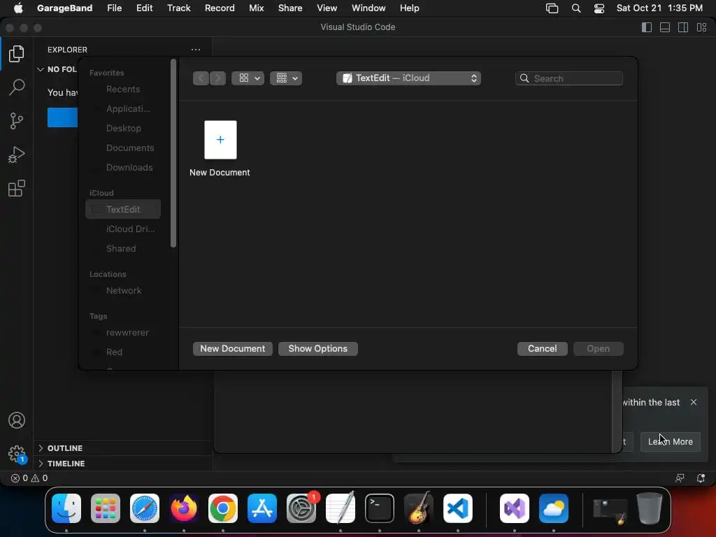Open icon view options dropdown in file dialog
Screen dimensions: 716x537
point(248,78)
